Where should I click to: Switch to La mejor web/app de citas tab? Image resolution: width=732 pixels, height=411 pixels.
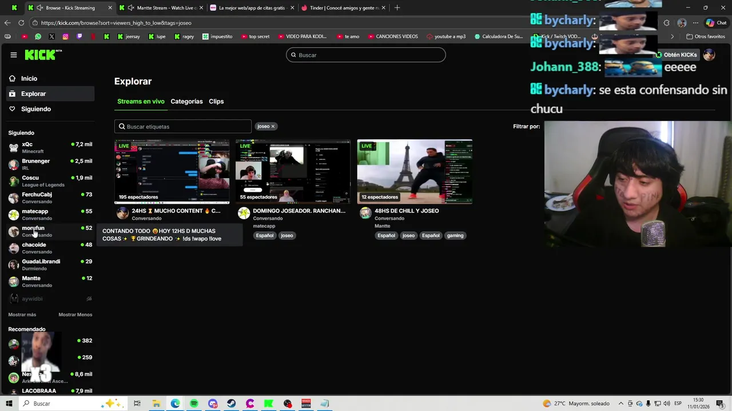252,8
